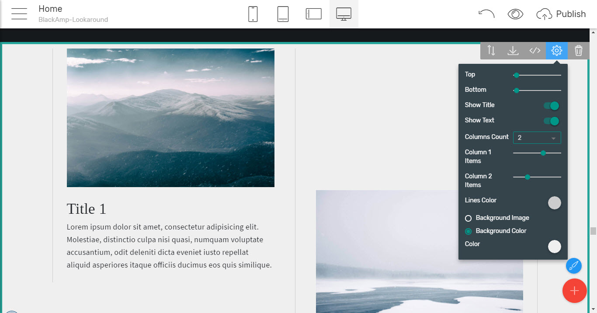Switch to tablet landscape preview
The width and height of the screenshot is (597, 313).
click(313, 14)
